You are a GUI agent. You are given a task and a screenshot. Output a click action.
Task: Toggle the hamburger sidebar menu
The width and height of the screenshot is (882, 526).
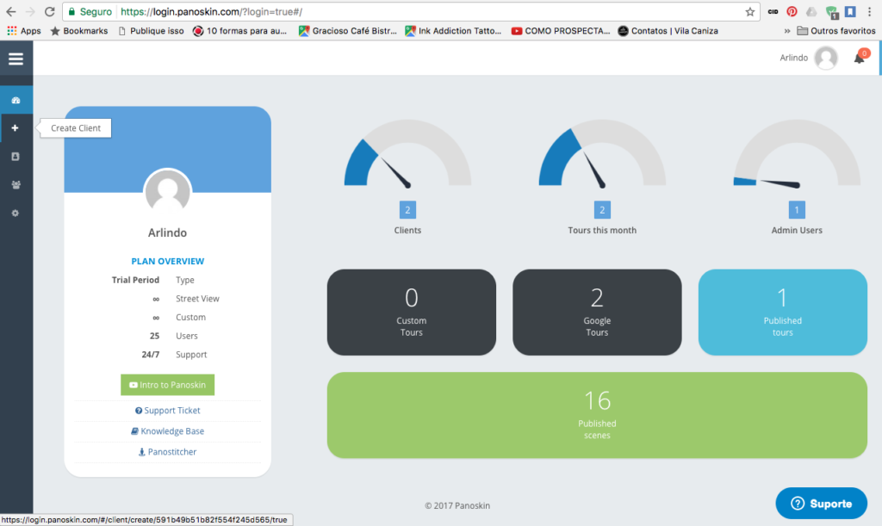point(16,59)
